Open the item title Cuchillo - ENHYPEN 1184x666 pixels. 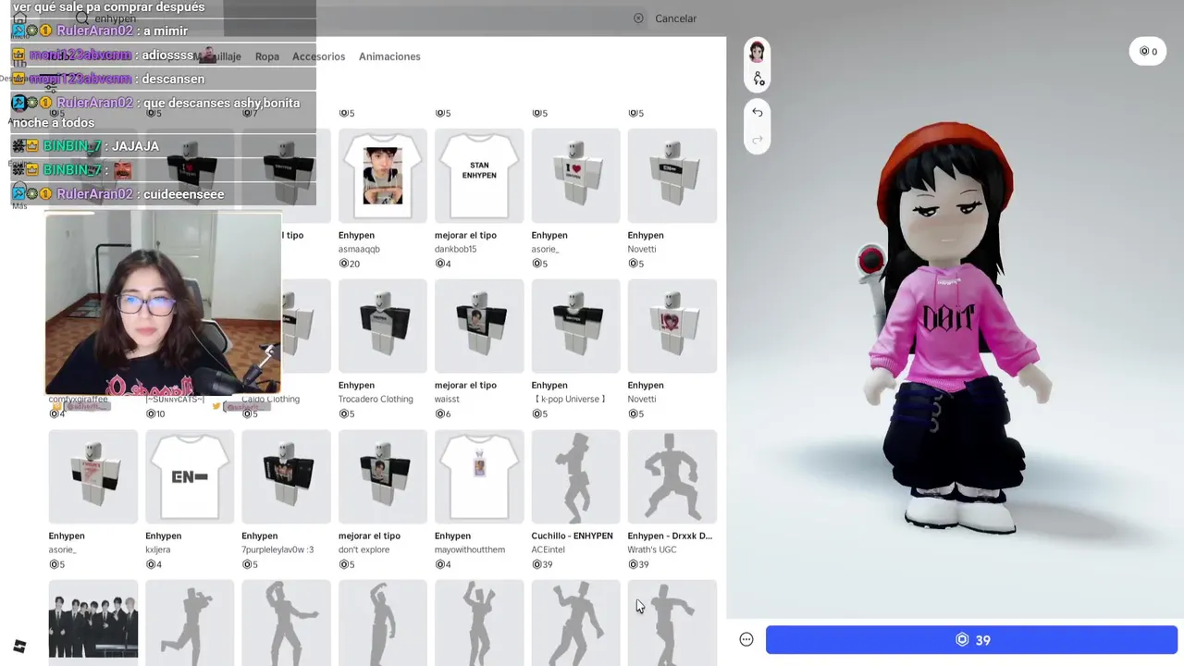point(572,536)
